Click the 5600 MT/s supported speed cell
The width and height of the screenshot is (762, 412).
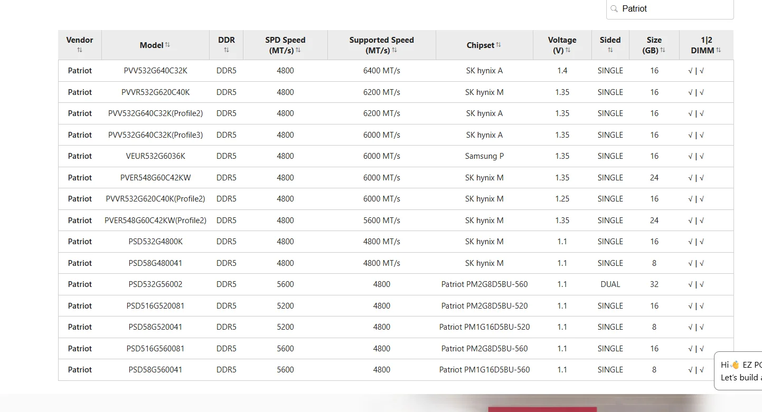click(x=382, y=221)
